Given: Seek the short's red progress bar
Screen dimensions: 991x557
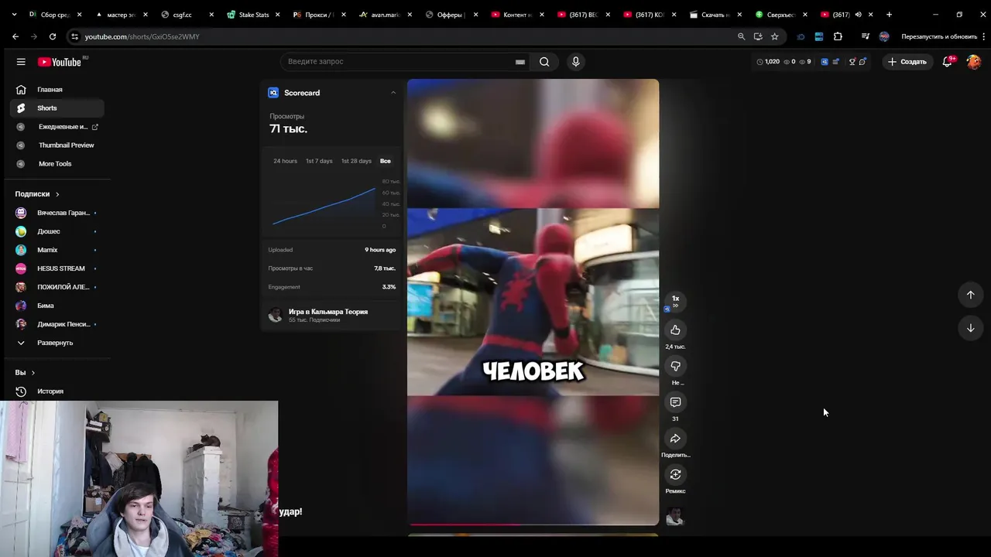Looking at the screenshot, I should 533,525.
